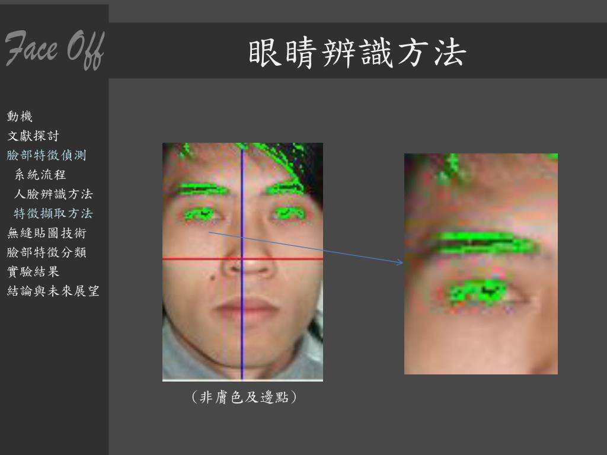The image size is (607, 455).
Task: Select the full face detection image
Action: [x=242, y=262]
